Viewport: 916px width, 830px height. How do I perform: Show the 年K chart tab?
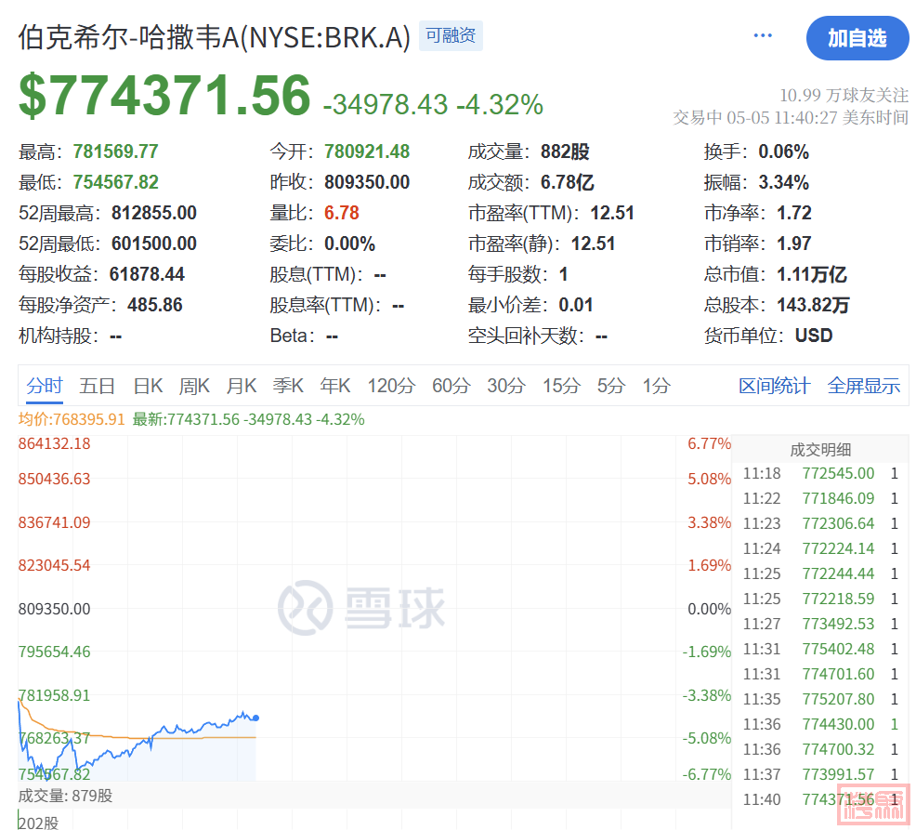coord(335,386)
